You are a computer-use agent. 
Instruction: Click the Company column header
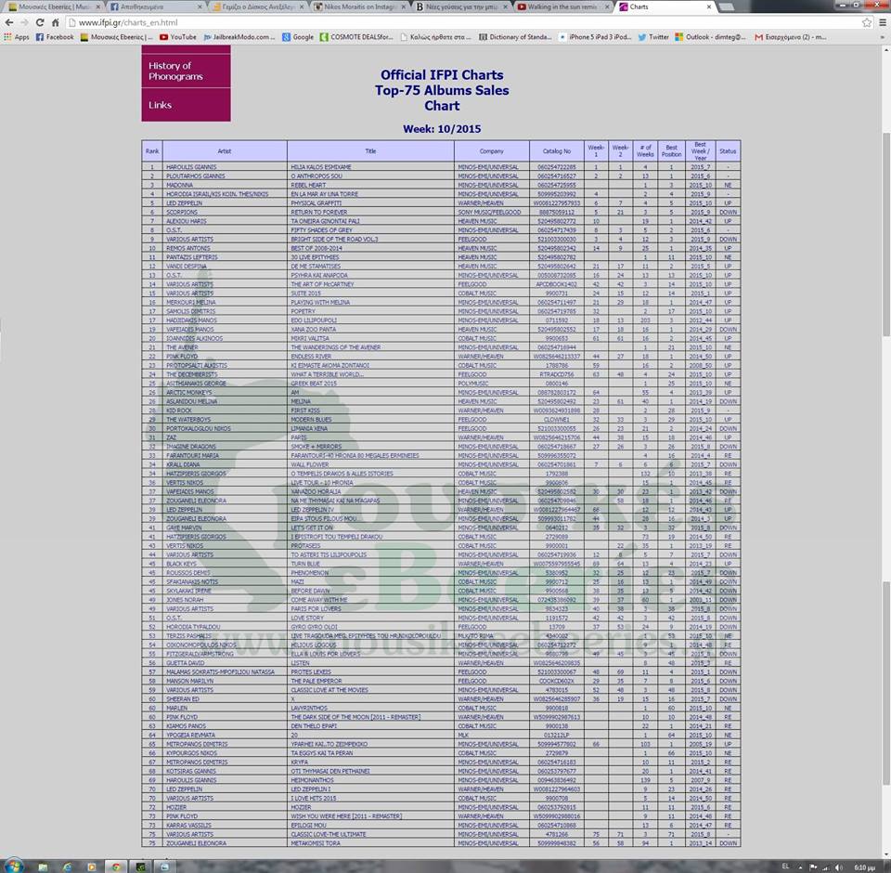[x=492, y=151]
